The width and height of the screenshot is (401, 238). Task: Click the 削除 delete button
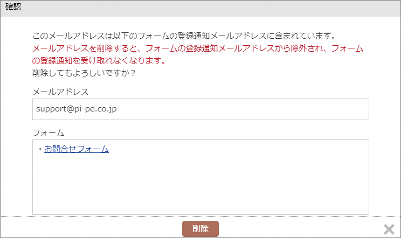click(200, 228)
